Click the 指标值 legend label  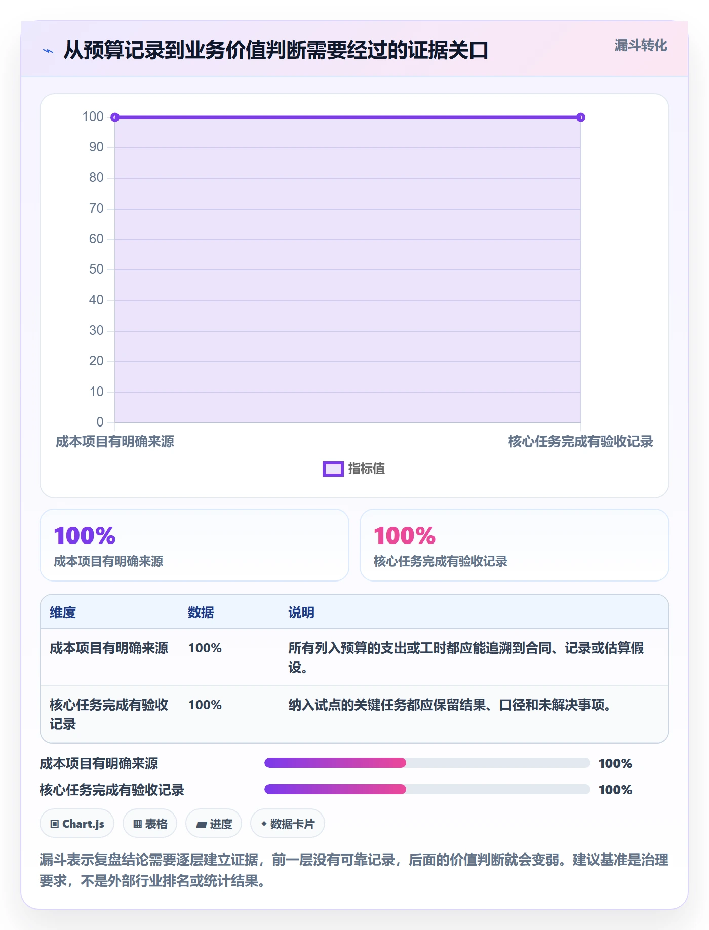(x=367, y=469)
